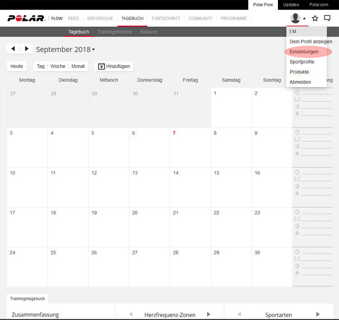The height and width of the screenshot is (320, 339).
Task: Choose Sportprofile in the dropdown menu
Action: click(302, 62)
